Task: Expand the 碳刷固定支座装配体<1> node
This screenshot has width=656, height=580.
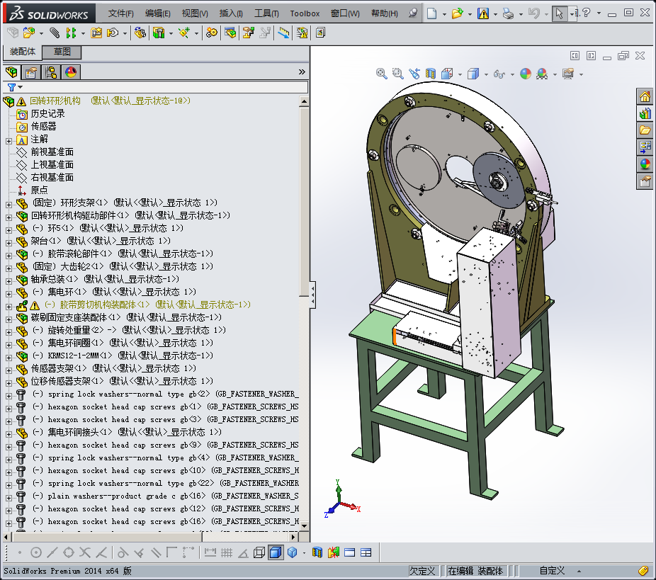Action: point(9,319)
